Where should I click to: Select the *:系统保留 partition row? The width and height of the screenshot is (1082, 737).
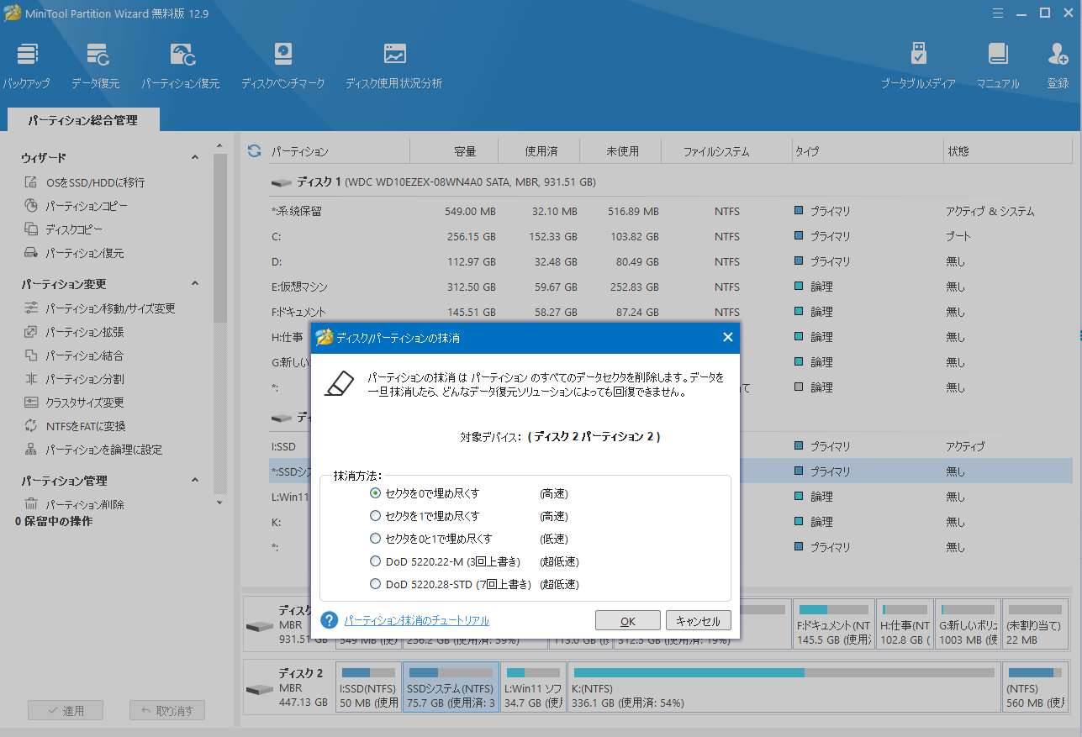click(671, 212)
